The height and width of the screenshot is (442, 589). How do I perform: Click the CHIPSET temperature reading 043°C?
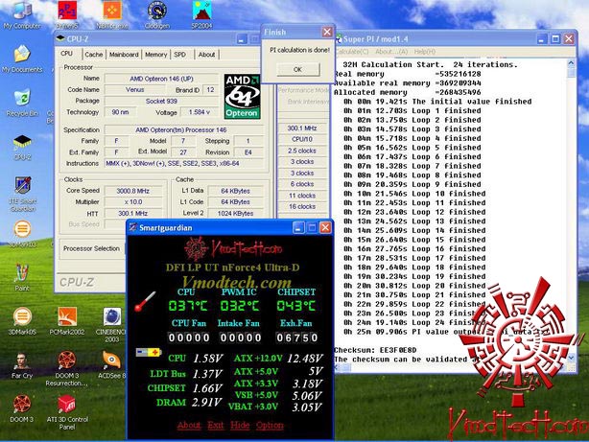tap(296, 306)
